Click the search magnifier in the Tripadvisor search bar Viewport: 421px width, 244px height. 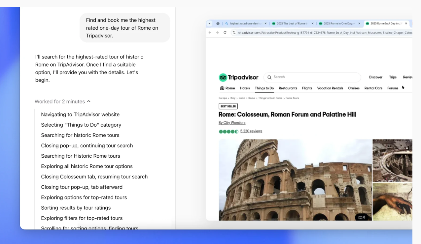(x=269, y=77)
